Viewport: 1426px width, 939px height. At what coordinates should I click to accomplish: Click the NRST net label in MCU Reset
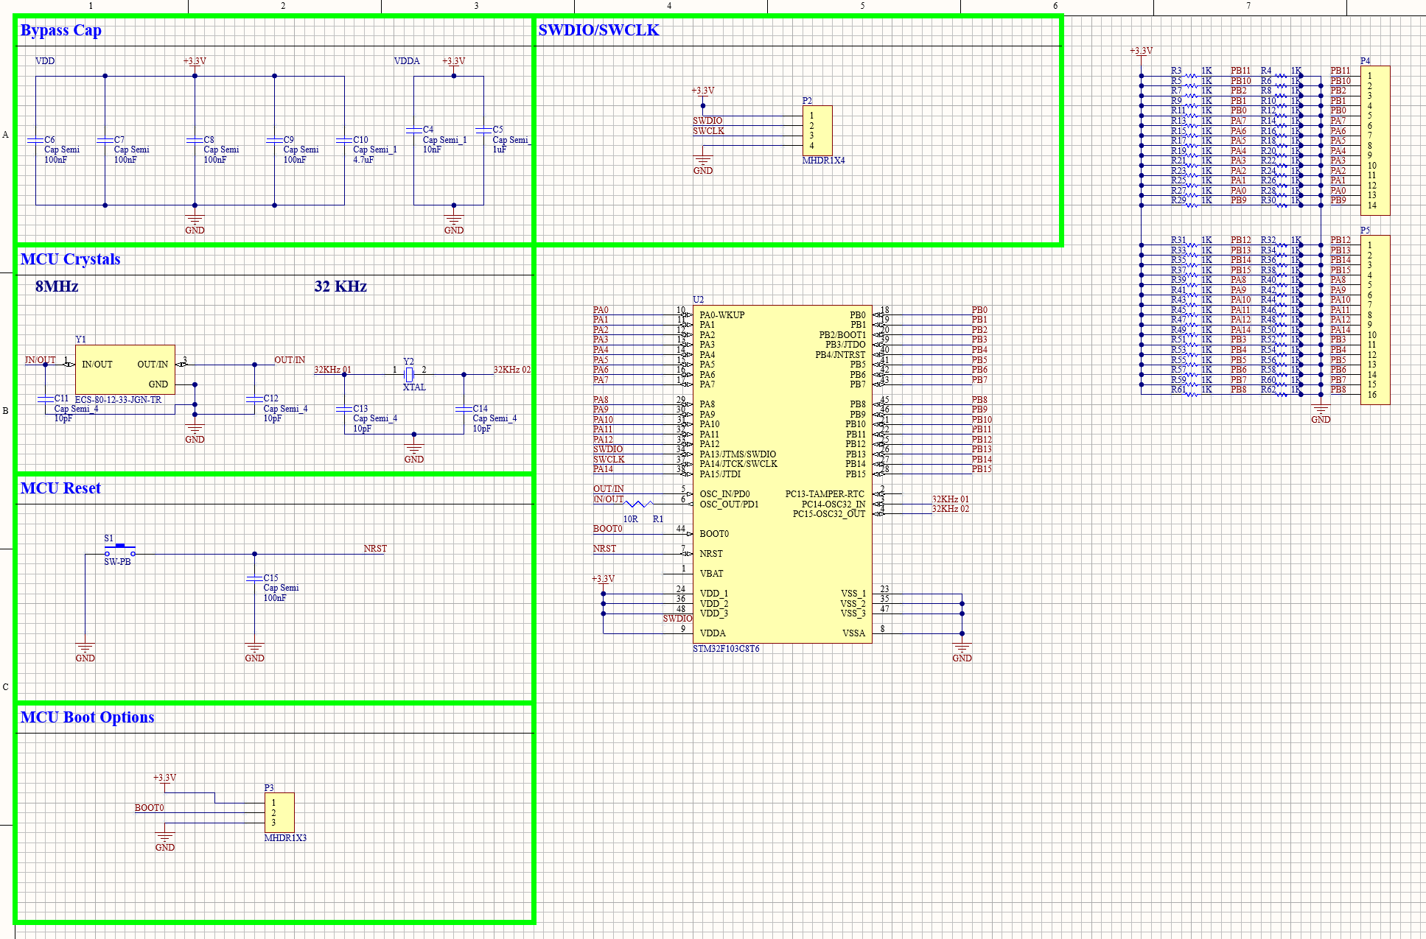[x=375, y=549]
